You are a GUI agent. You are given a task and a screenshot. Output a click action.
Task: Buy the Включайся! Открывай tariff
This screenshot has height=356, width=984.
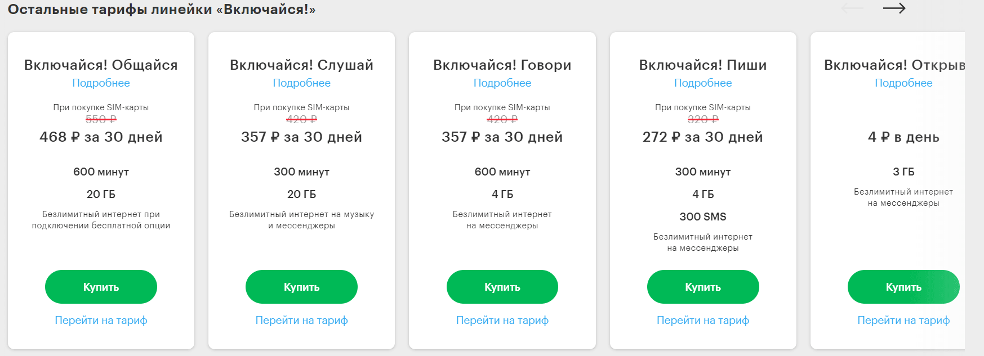click(903, 287)
